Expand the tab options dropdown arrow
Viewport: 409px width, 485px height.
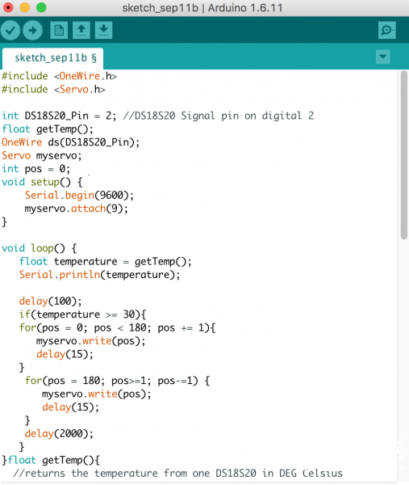coord(382,57)
